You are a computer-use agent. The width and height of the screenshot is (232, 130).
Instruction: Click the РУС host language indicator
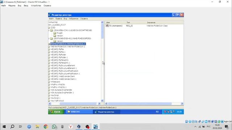(x=208, y=127)
